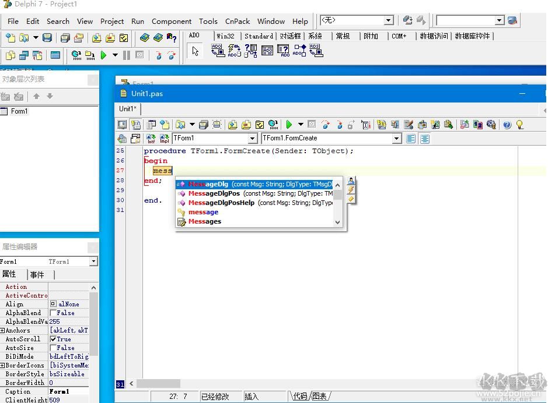
Task: Switch to the Win32 palette tab
Action: 225,36
